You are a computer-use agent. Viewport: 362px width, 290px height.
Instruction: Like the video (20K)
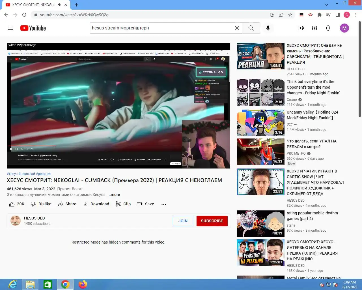point(17,204)
